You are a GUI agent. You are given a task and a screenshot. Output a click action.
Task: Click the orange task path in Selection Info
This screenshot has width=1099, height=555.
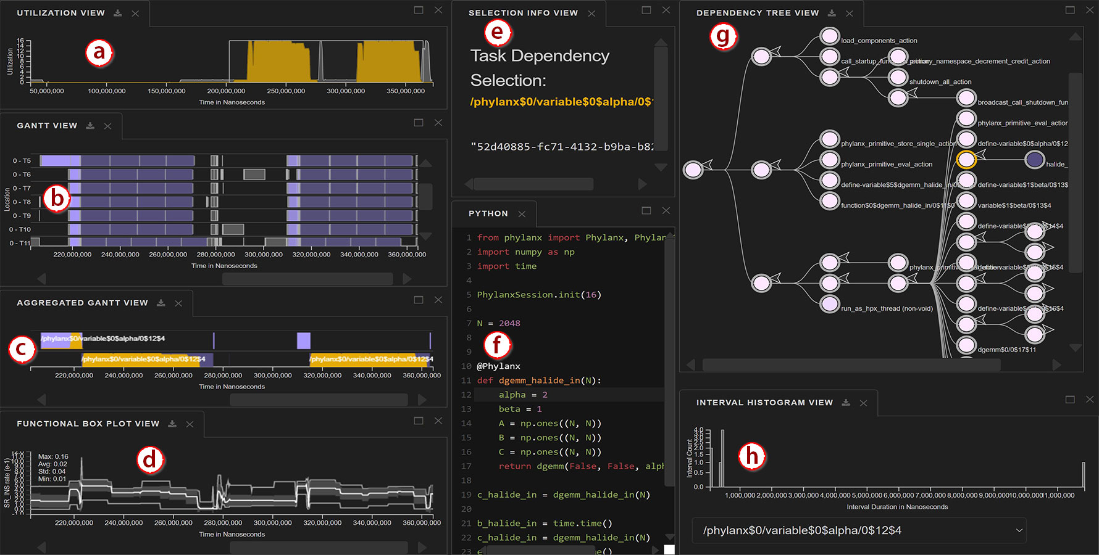point(561,102)
